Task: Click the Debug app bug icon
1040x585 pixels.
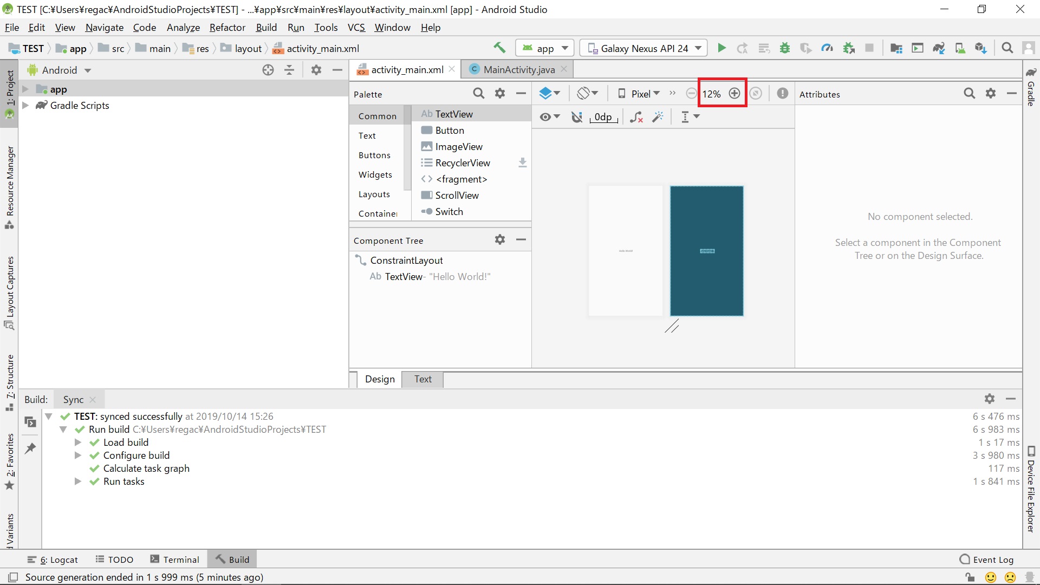Action: 784,48
